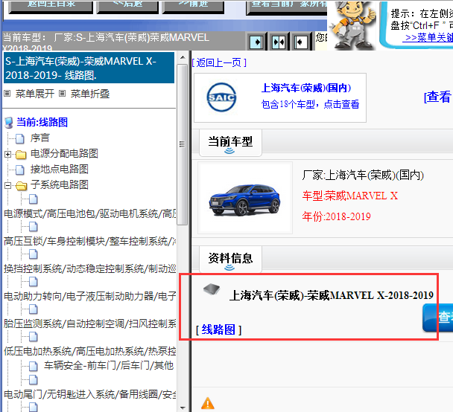Click the 查看当前厂家所有 button
Screen dimensions: 453x412
[x=287, y=7]
